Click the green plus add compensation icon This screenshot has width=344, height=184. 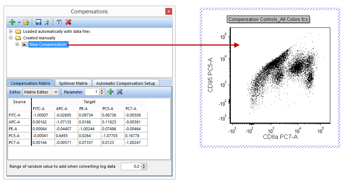click(x=12, y=22)
